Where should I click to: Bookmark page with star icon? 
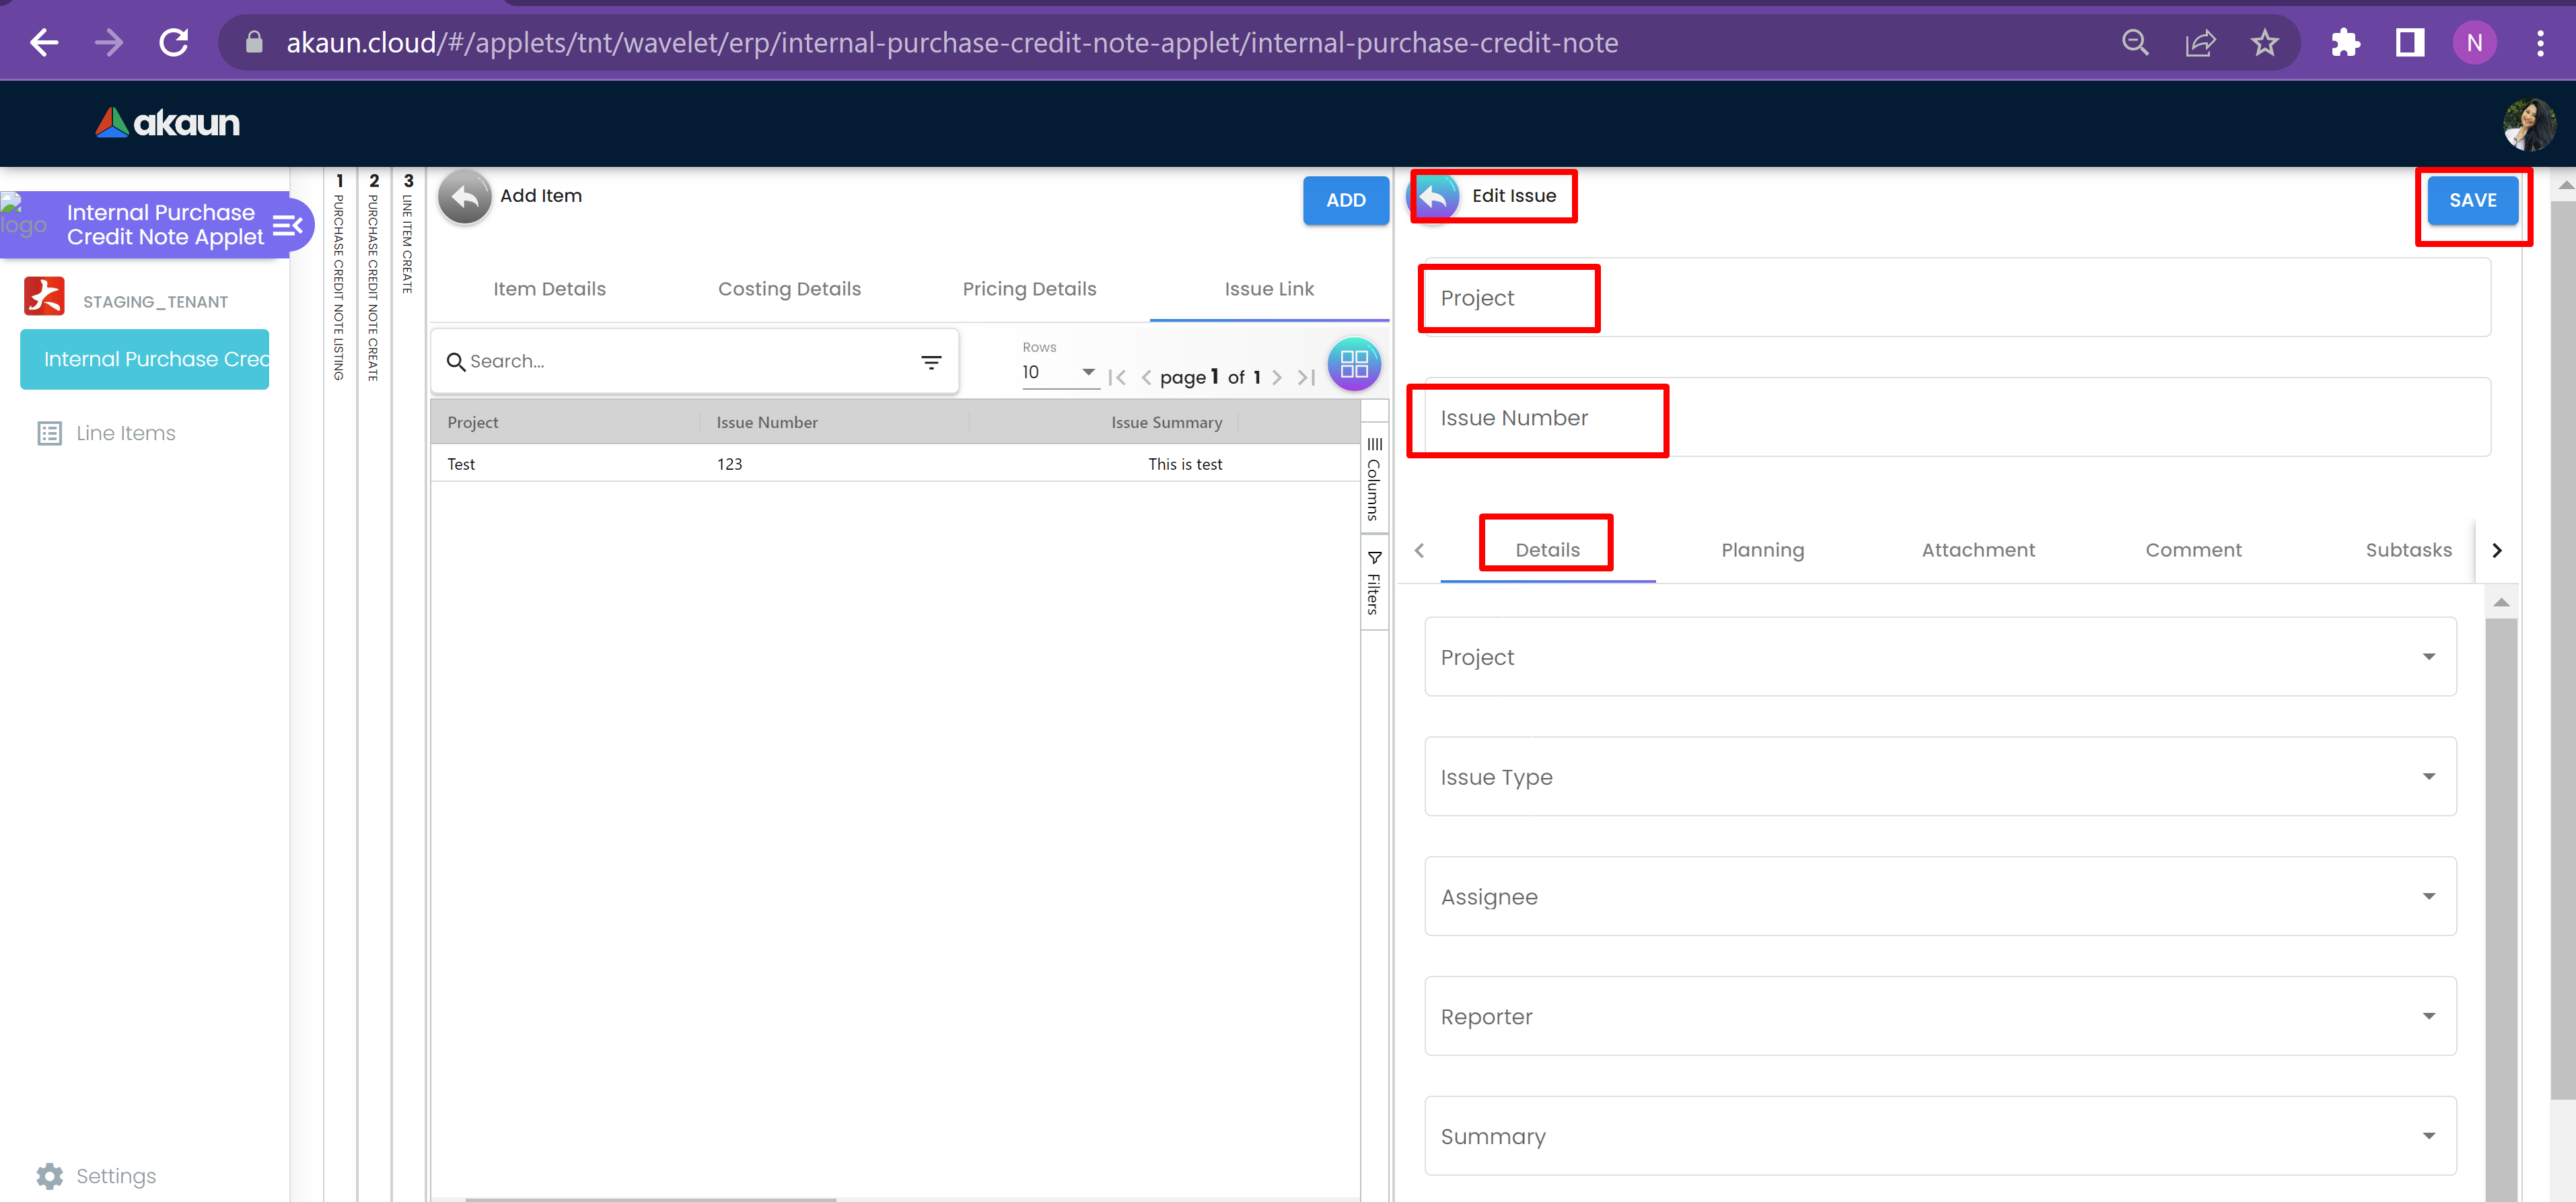tap(2264, 43)
